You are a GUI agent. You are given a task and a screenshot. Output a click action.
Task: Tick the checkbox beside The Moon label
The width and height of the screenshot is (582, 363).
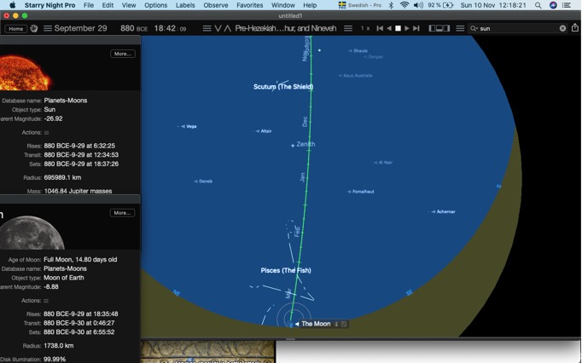(344, 324)
